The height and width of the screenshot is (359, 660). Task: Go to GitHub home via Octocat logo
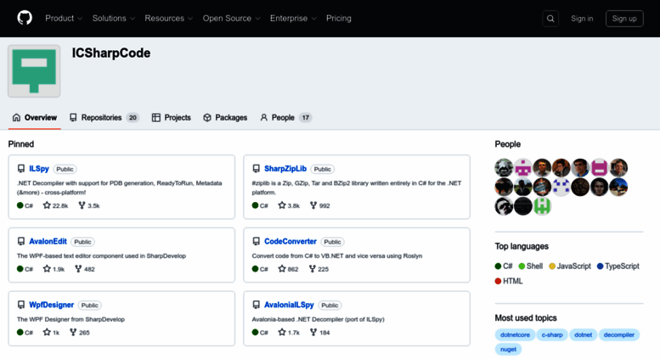click(25, 18)
